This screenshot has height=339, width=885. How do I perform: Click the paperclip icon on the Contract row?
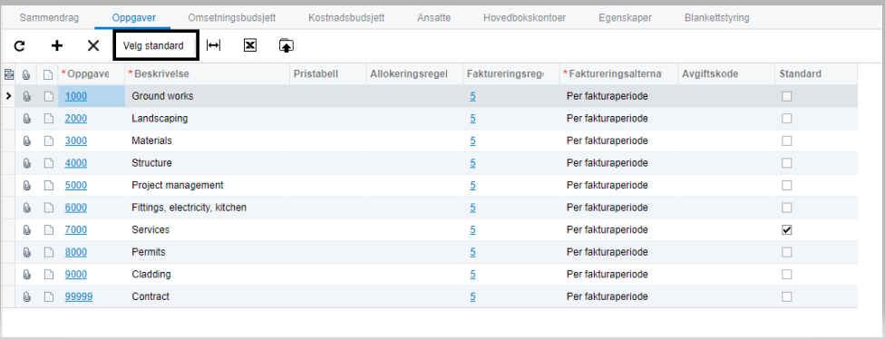pyautogui.click(x=26, y=296)
